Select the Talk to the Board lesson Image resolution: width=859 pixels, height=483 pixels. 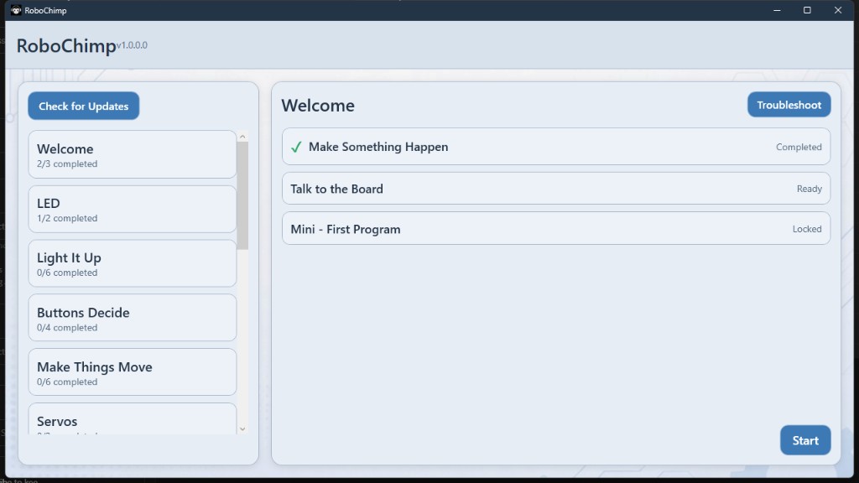coord(556,189)
